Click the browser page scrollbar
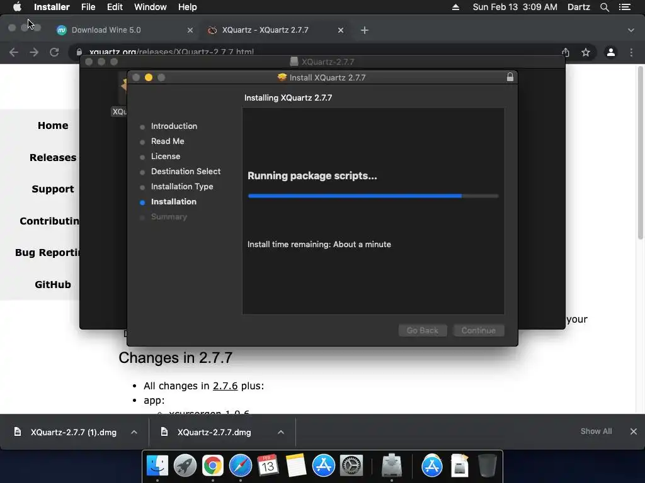Image resolution: width=645 pixels, height=483 pixels. click(x=640, y=153)
